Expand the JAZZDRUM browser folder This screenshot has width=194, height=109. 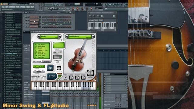pyautogui.click(x=8, y=71)
